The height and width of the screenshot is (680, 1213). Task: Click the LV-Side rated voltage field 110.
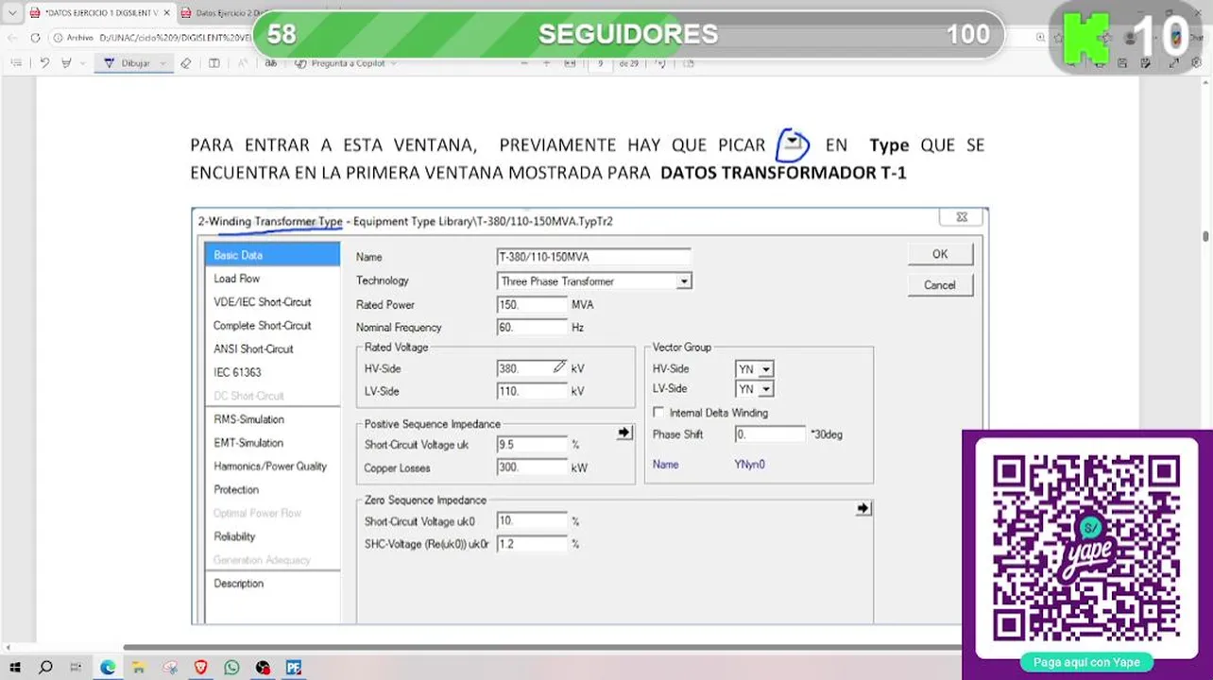532,391
